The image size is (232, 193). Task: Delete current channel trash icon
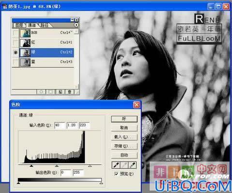coord(70,92)
